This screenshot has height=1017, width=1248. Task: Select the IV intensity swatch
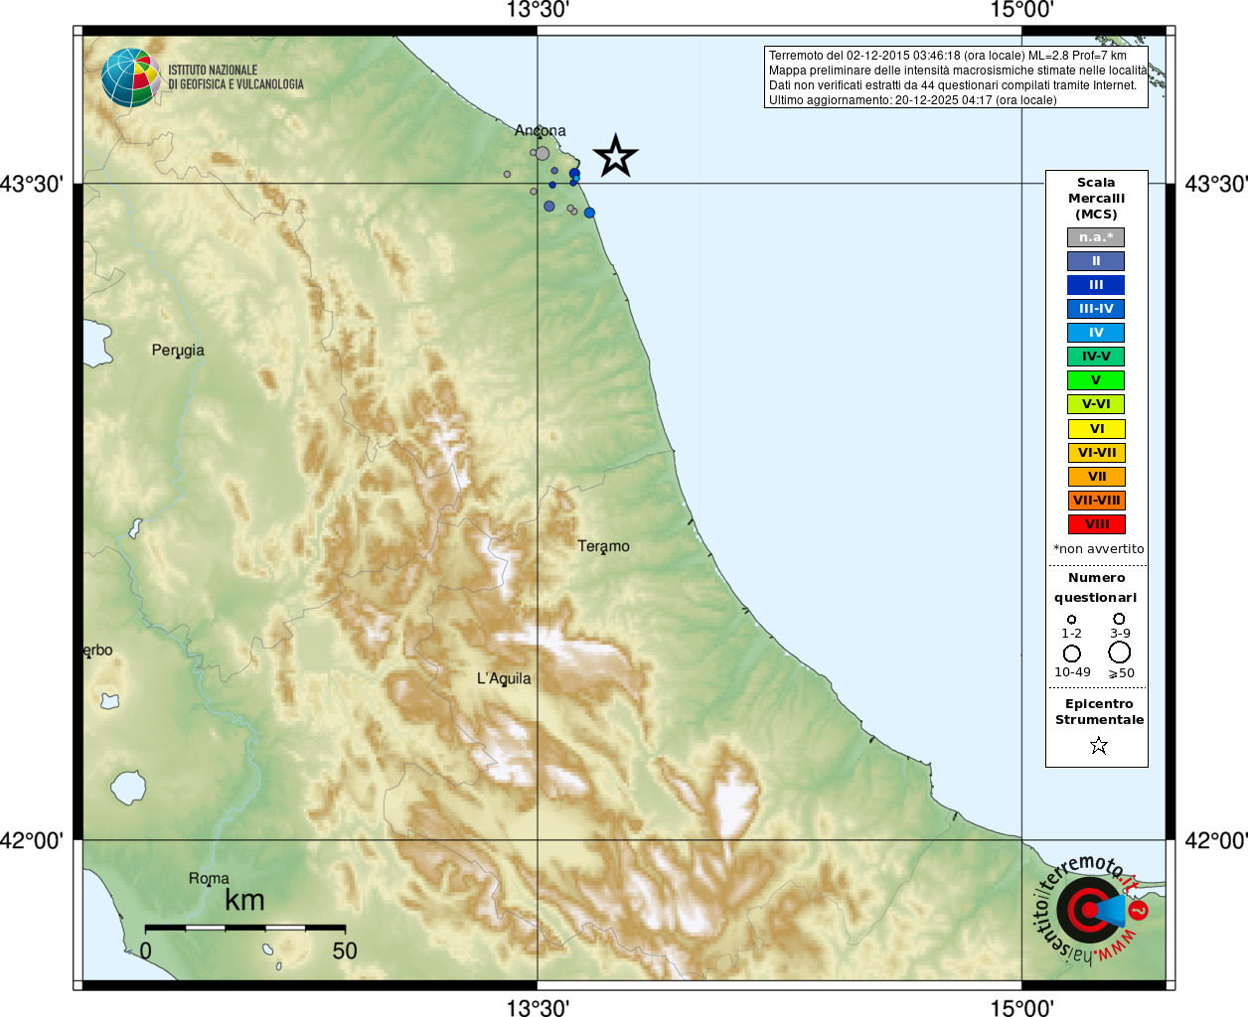pos(1096,333)
